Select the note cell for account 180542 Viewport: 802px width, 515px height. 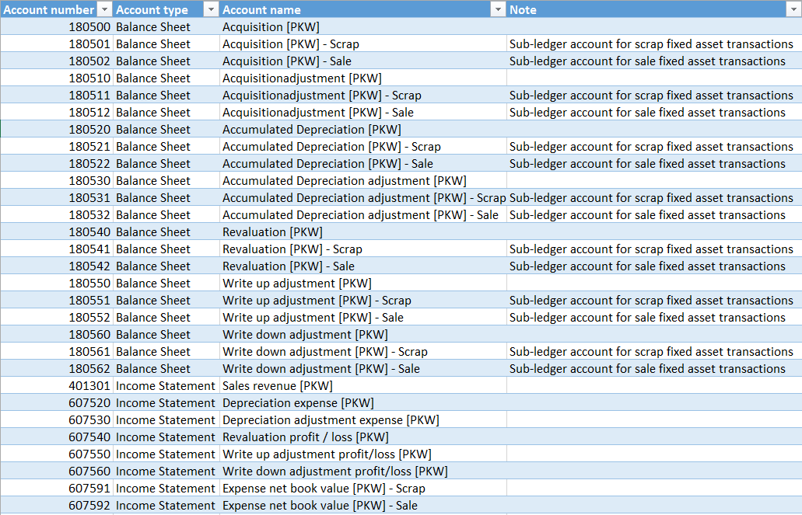click(x=647, y=266)
